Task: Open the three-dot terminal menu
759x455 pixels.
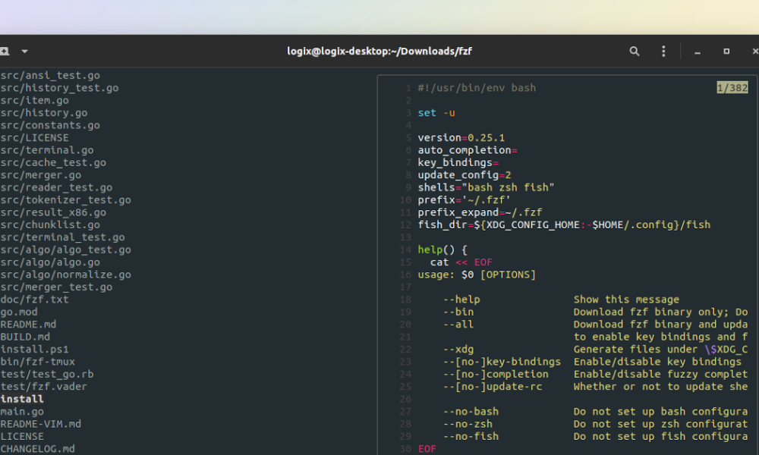Action: (663, 52)
